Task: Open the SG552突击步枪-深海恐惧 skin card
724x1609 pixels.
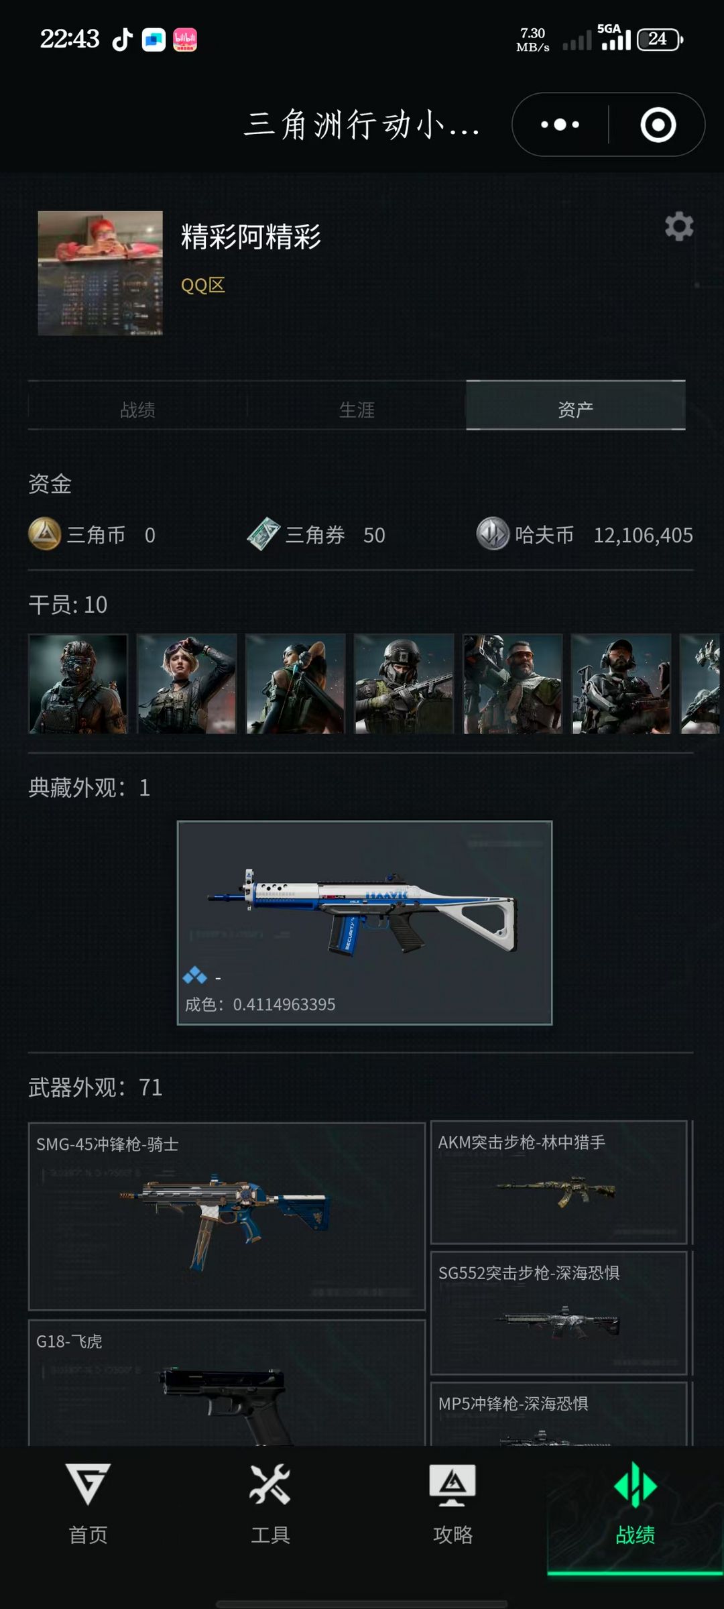Action: coord(559,1313)
